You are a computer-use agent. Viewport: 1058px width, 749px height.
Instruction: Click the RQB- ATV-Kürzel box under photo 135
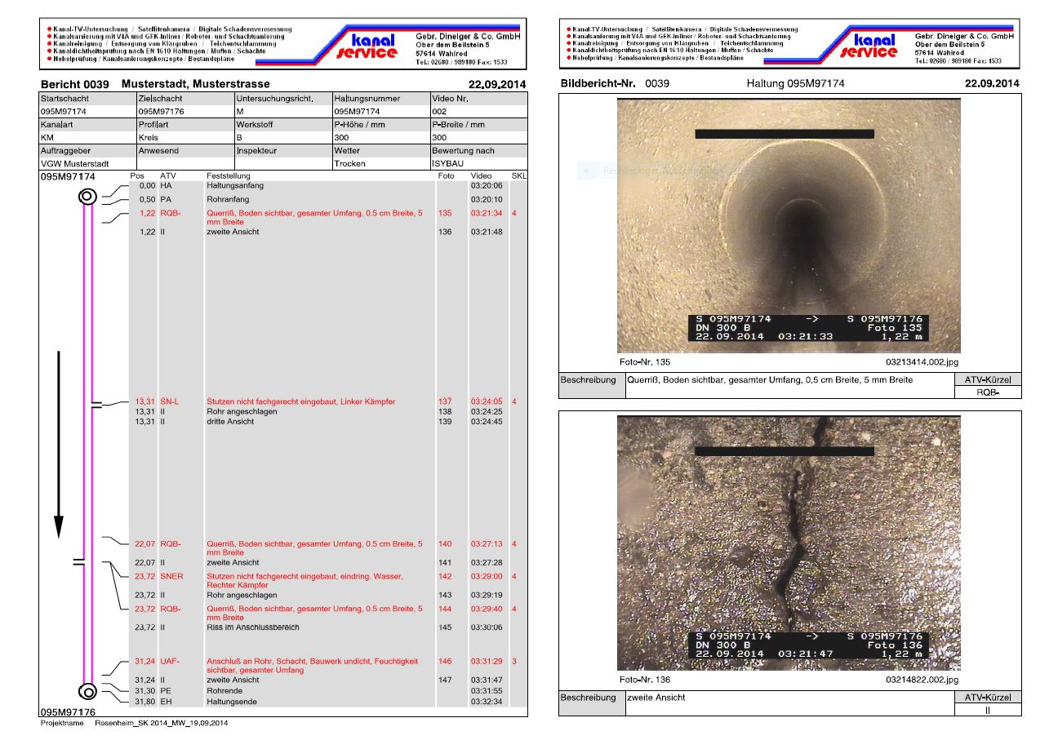987,392
